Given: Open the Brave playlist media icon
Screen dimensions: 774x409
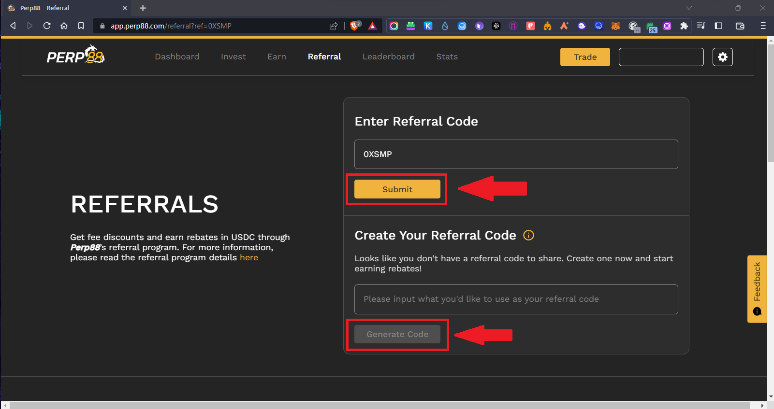Looking at the screenshot, I should coord(701,26).
